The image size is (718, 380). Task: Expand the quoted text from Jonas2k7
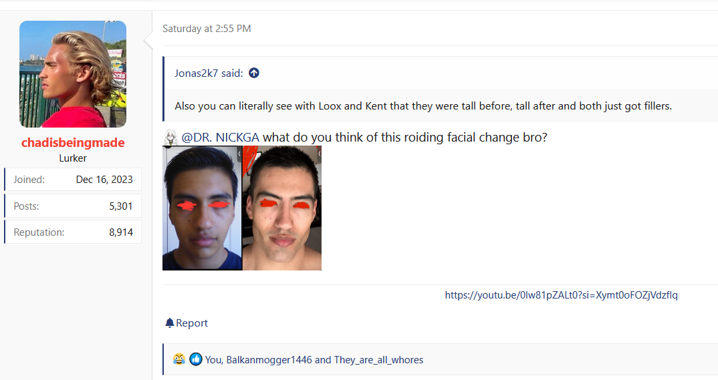click(x=428, y=106)
